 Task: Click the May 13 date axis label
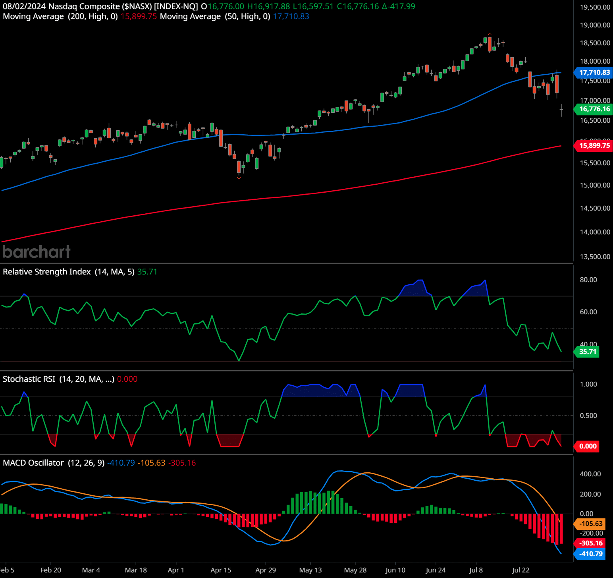point(310,570)
